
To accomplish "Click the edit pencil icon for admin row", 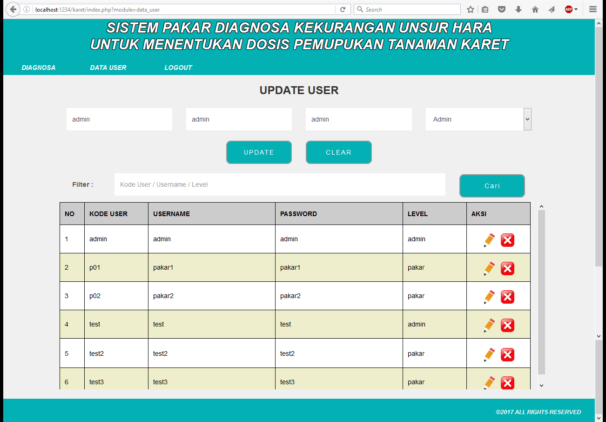I will pyautogui.click(x=489, y=240).
